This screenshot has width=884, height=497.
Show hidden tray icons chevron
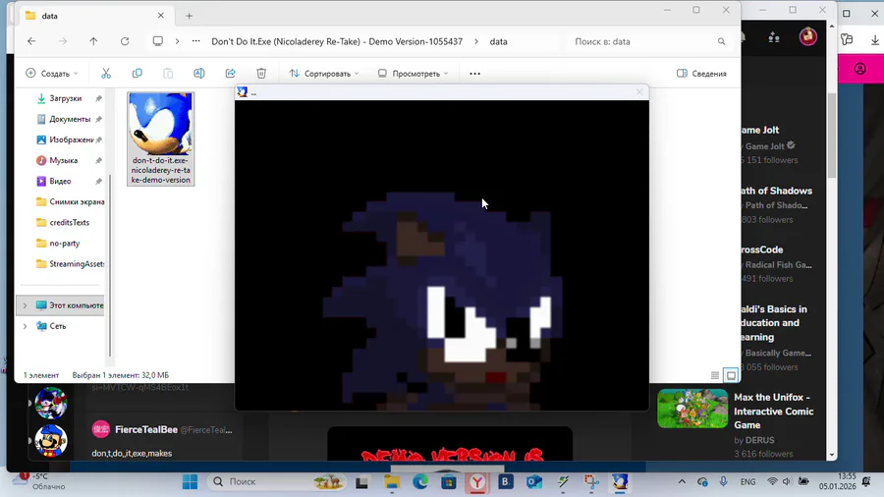pyautogui.click(x=682, y=482)
